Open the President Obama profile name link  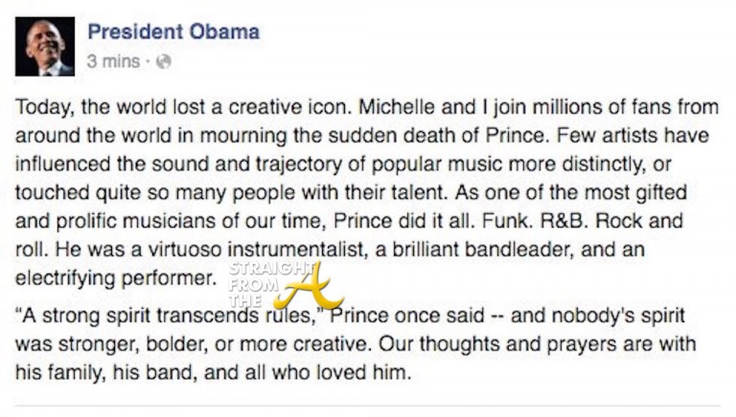click(x=172, y=31)
